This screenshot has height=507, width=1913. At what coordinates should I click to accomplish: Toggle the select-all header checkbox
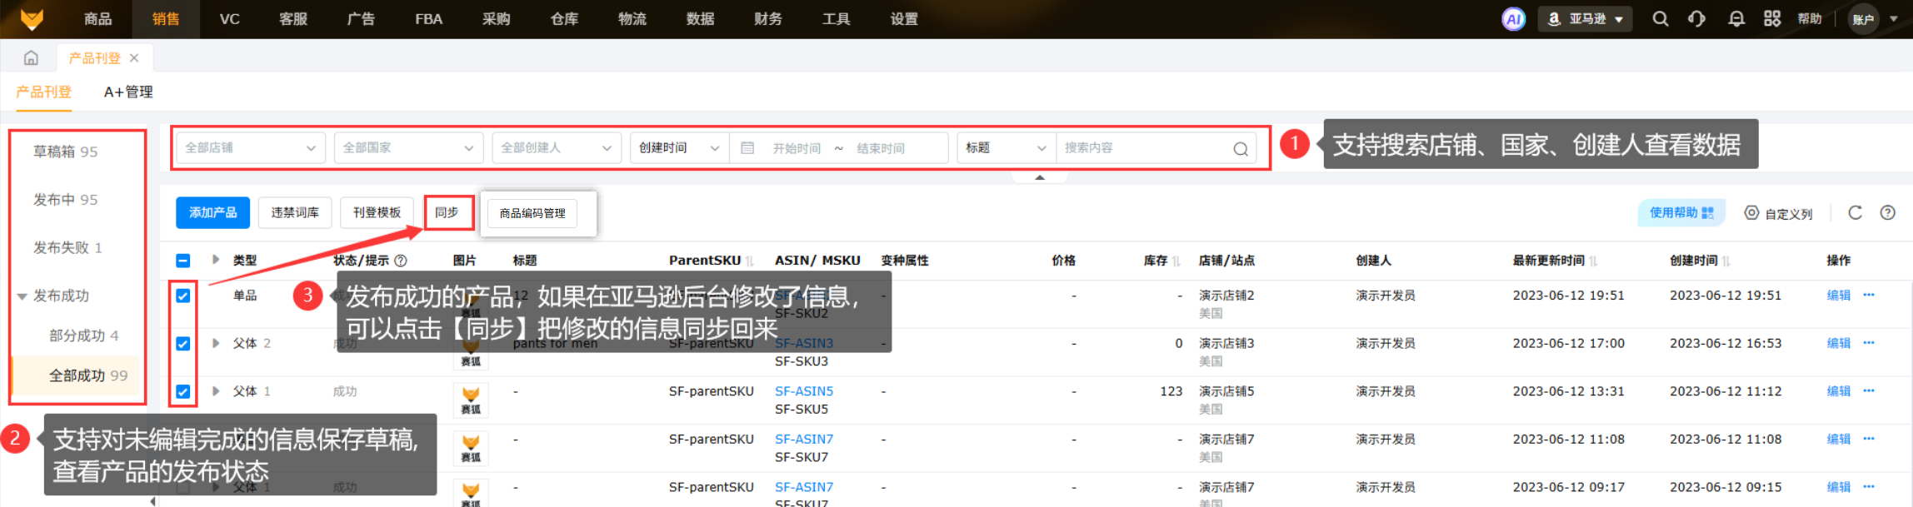coord(183,261)
